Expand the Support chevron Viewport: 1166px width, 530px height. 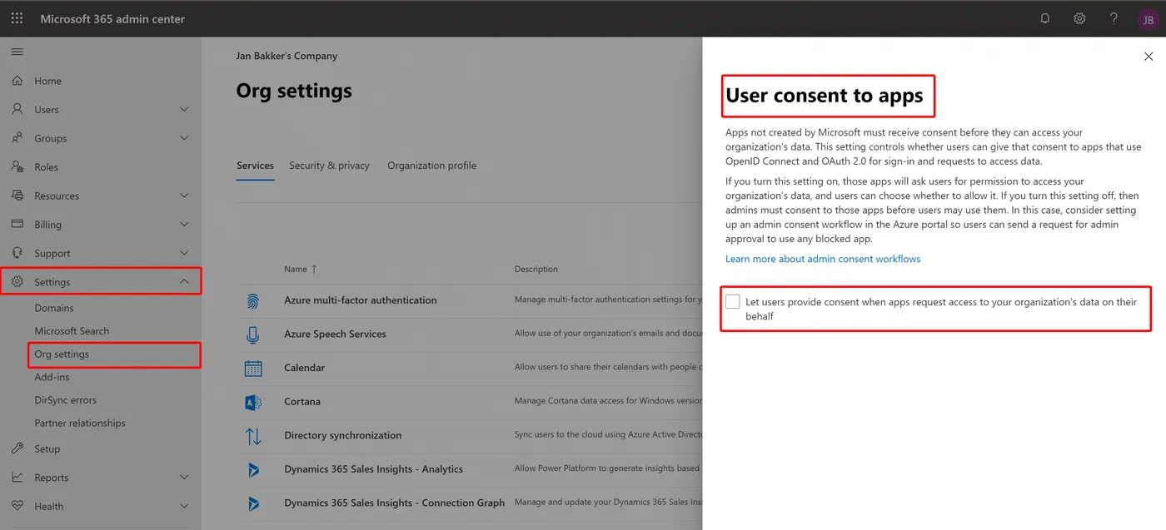[x=184, y=253]
